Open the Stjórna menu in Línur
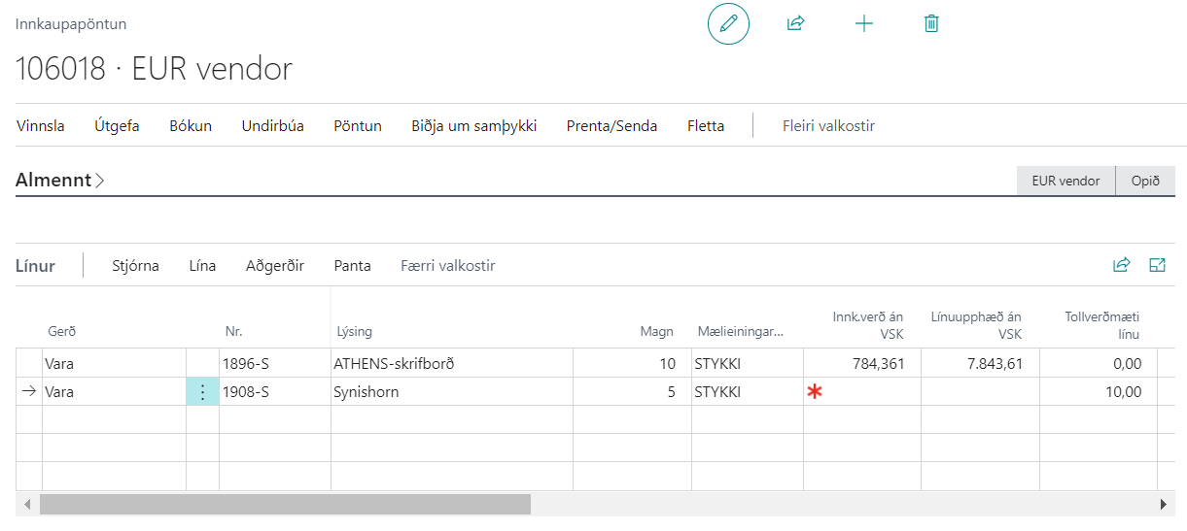This screenshot has height=531, width=1187. click(x=135, y=266)
